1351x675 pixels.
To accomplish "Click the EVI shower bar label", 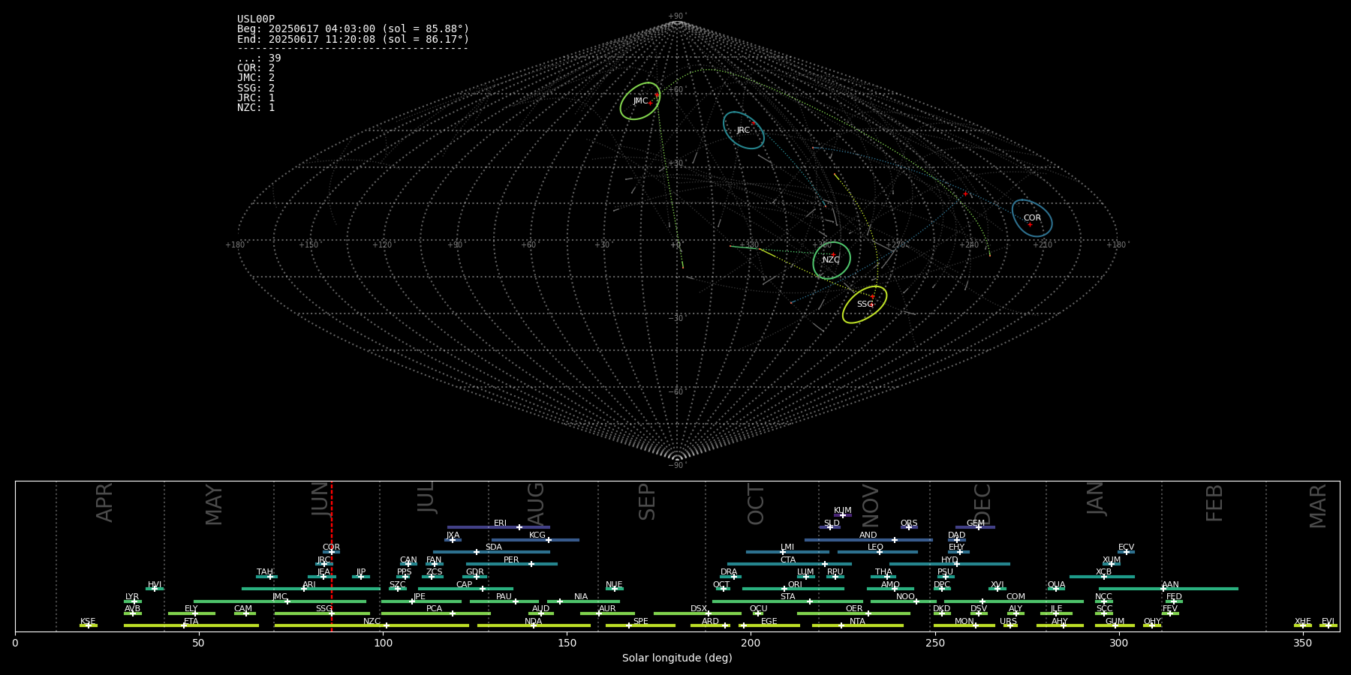I will coord(1328,622).
